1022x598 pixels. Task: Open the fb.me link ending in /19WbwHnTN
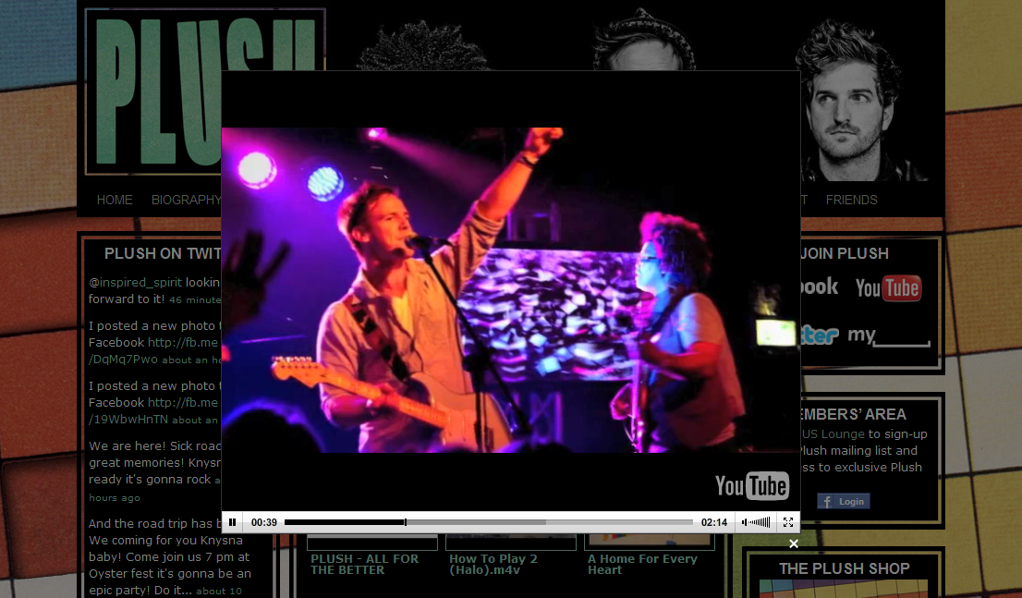[x=153, y=411]
